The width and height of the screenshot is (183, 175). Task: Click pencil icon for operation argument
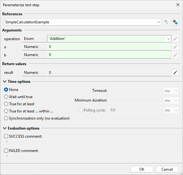[175, 39]
